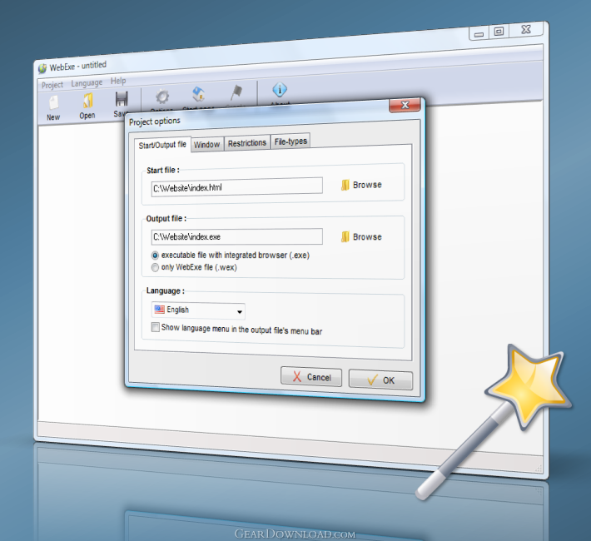This screenshot has height=541, width=591.
Task: Click Browse next to Output file
Action: [x=361, y=236]
